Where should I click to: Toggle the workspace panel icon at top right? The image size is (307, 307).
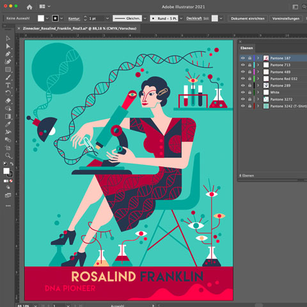pos(295,7)
